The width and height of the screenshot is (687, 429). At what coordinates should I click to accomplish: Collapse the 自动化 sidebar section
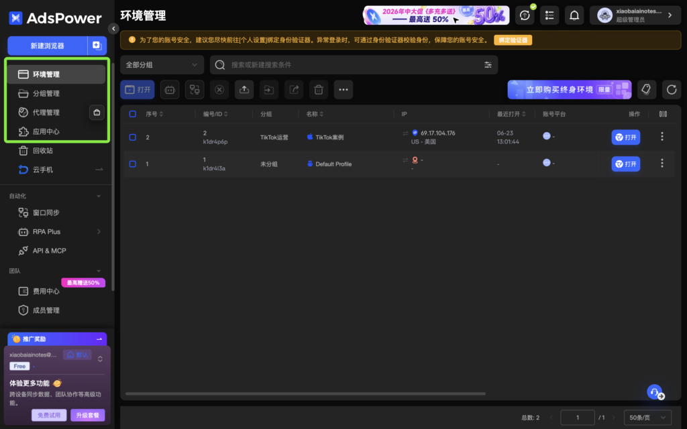[99, 196]
